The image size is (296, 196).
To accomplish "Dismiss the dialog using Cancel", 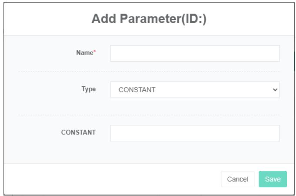I will pyautogui.click(x=238, y=179).
